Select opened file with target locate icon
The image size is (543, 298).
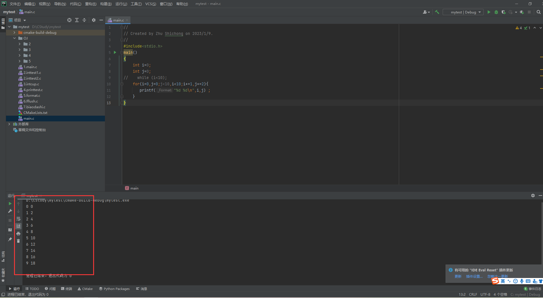tap(69, 20)
